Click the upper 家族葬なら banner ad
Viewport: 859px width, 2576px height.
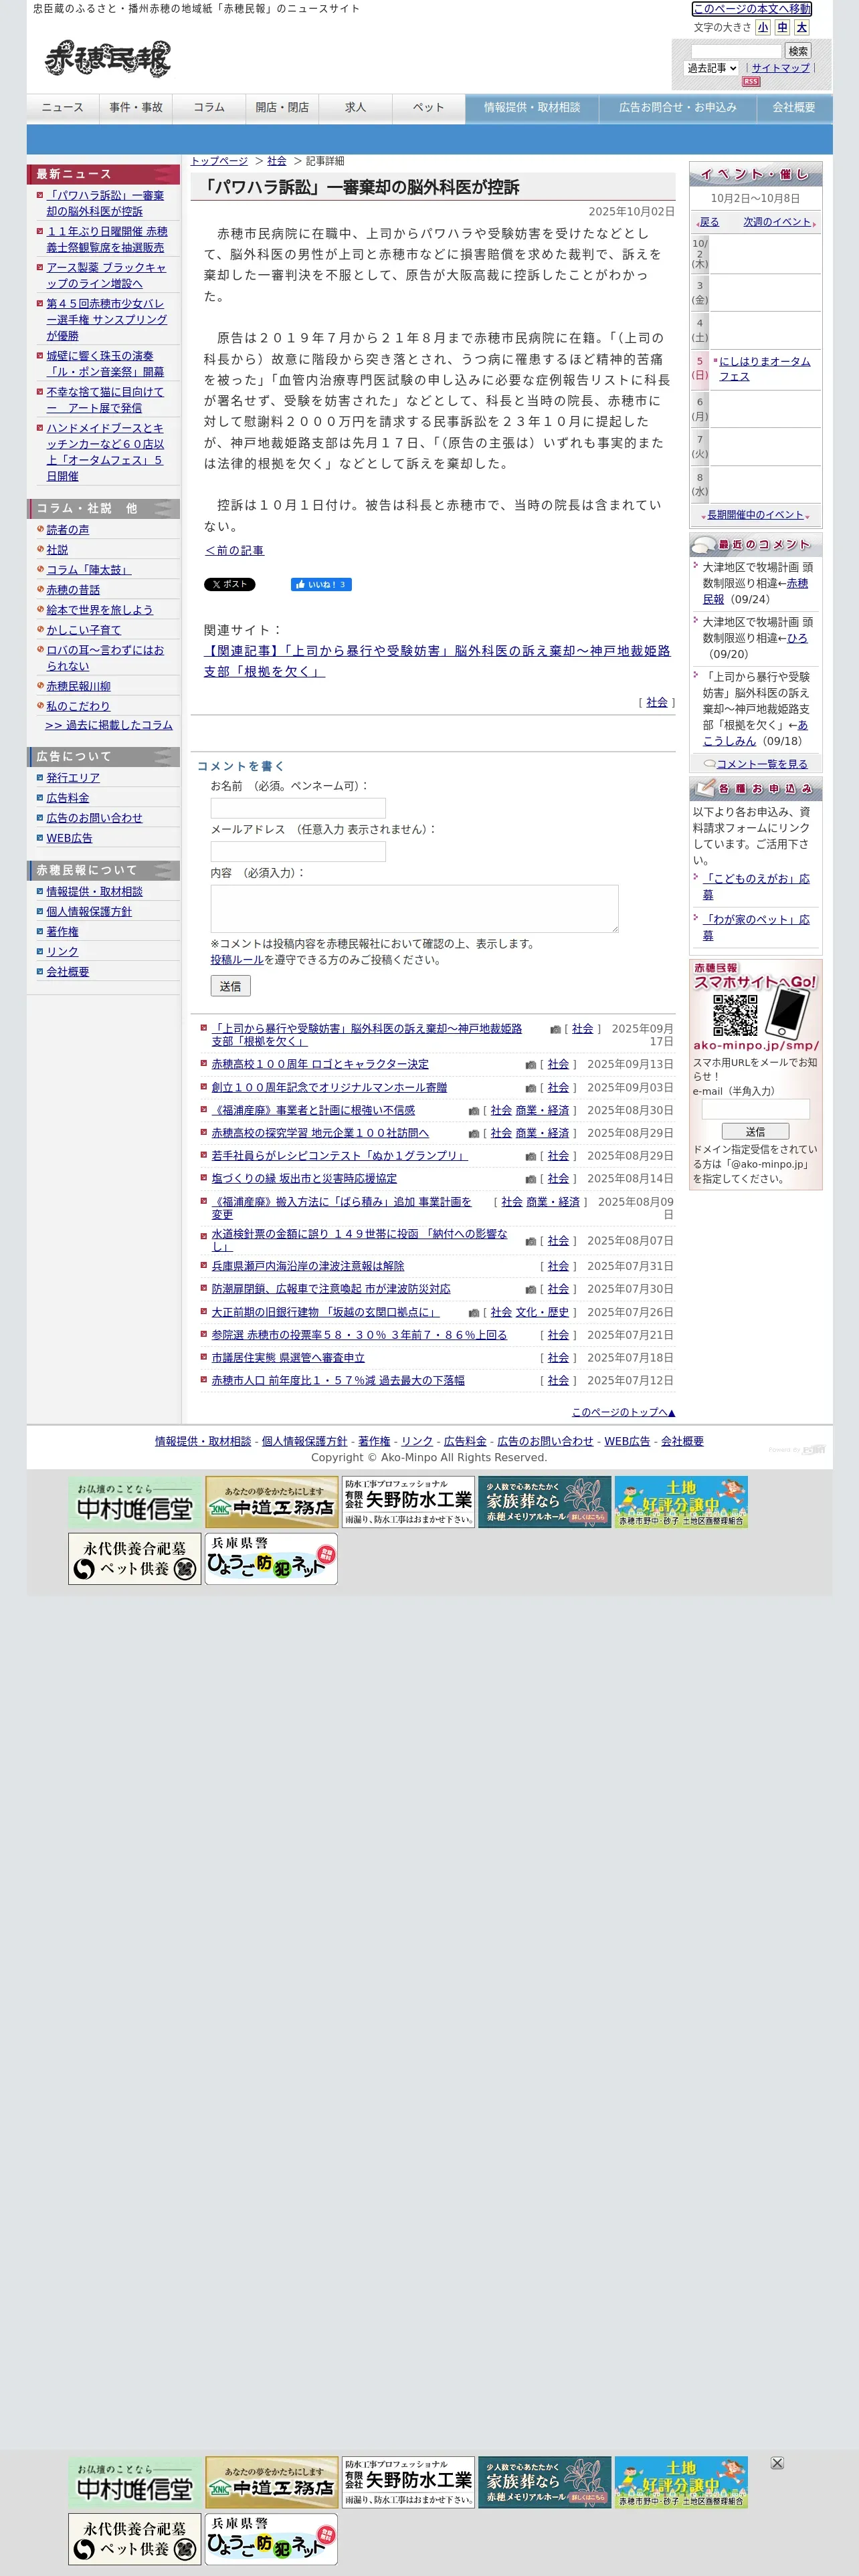(544, 1502)
